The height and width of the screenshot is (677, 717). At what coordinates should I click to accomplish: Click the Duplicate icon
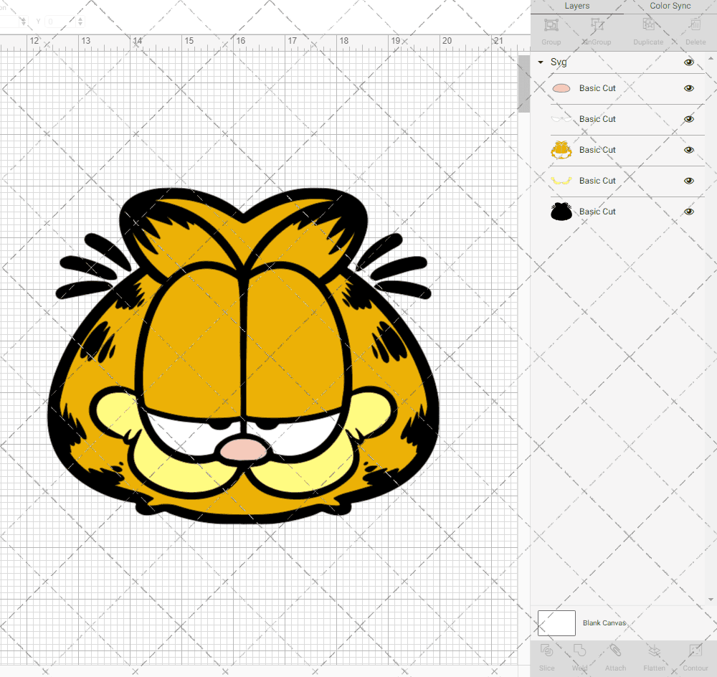648,24
